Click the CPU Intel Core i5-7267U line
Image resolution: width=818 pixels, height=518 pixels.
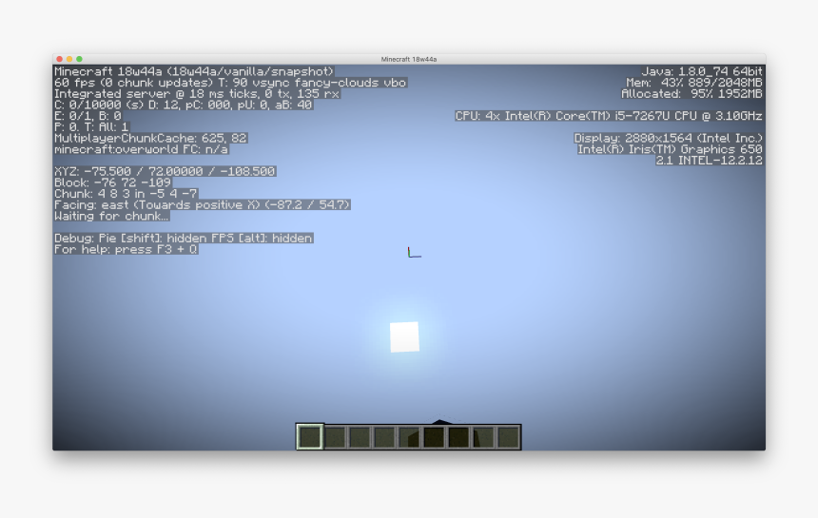(609, 116)
